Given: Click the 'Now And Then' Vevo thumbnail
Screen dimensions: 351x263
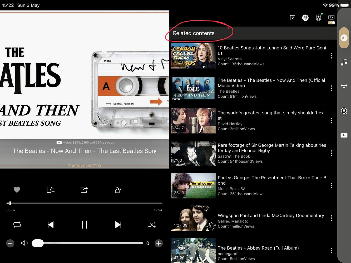Looking at the screenshot, I should point(193,88).
